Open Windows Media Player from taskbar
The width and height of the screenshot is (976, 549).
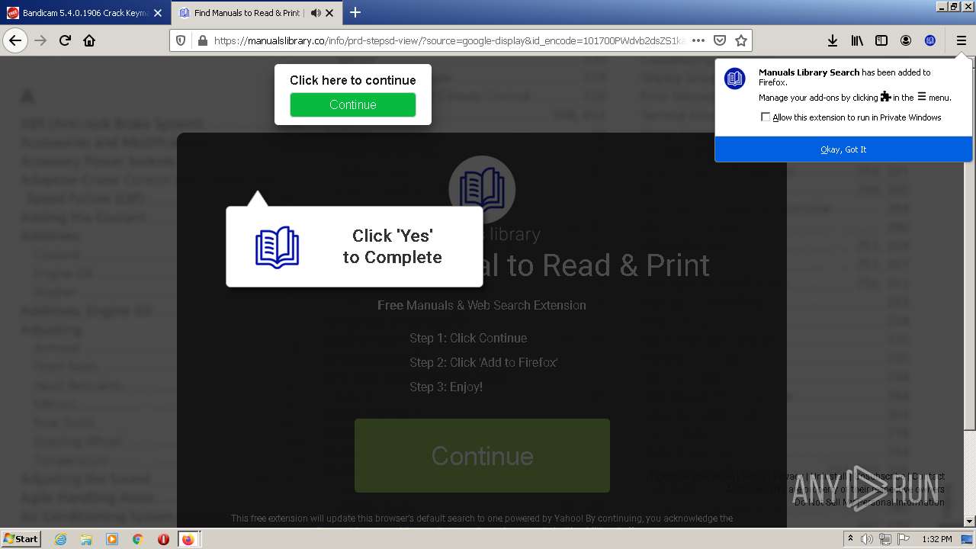point(112,539)
